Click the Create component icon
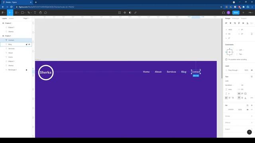This screenshot has width=255, height=143. click(x=125, y=12)
